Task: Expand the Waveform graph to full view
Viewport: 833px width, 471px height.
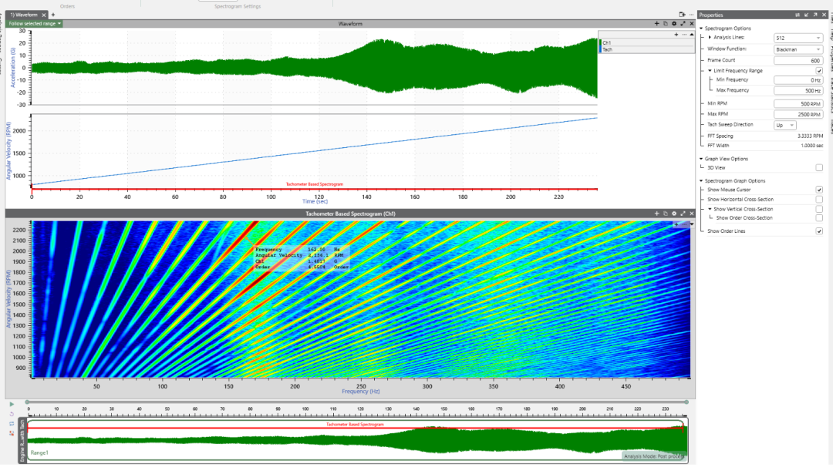Action: coord(683,24)
